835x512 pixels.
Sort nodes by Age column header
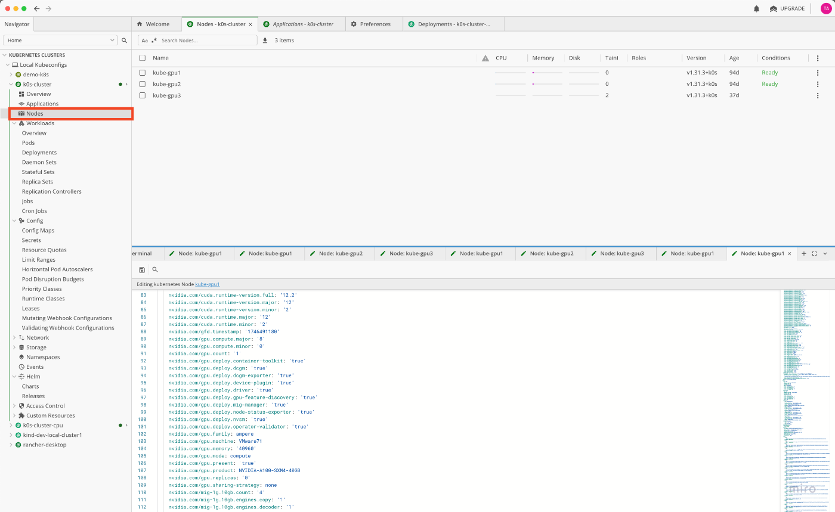point(734,58)
